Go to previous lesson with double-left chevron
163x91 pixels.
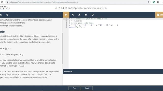pos(56,8)
